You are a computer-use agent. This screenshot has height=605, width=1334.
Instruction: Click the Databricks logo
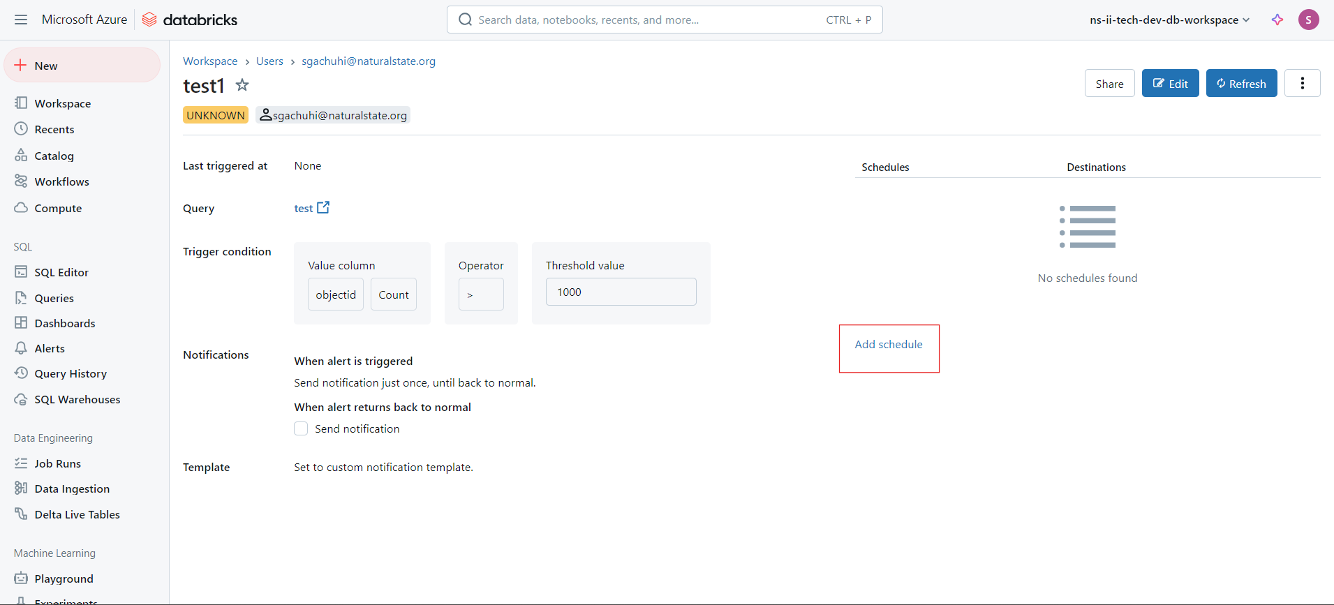pos(190,20)
